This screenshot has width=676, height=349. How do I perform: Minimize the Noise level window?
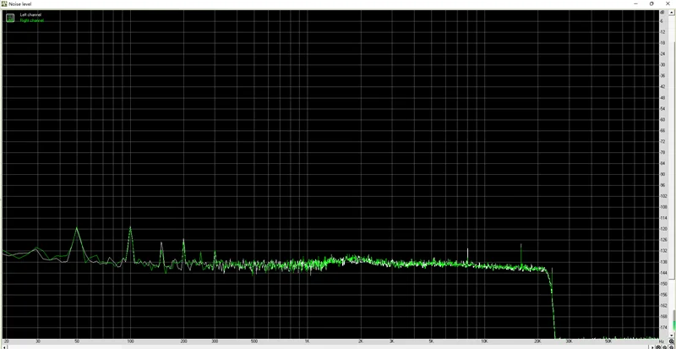pos(634,3)
